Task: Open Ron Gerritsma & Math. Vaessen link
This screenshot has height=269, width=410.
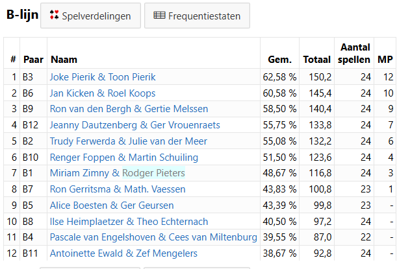Action: coord(118,189)
